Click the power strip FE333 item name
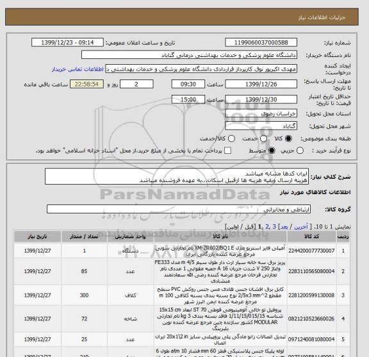 (220, 271)
